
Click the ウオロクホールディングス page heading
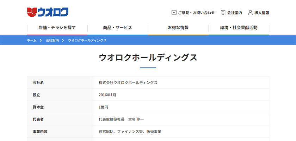[148, 57]
